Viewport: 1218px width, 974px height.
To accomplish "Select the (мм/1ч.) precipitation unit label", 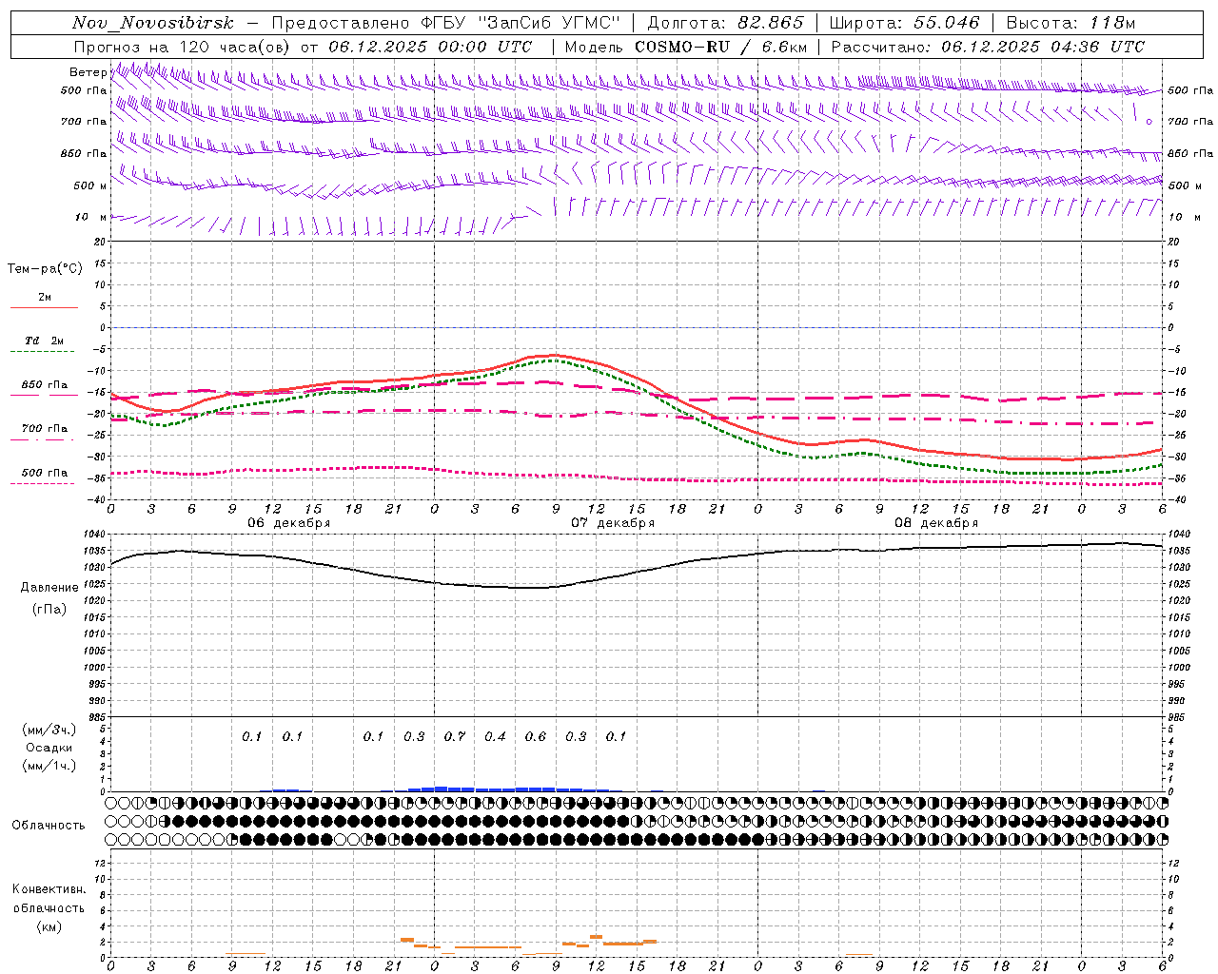I will coord(49,765).
